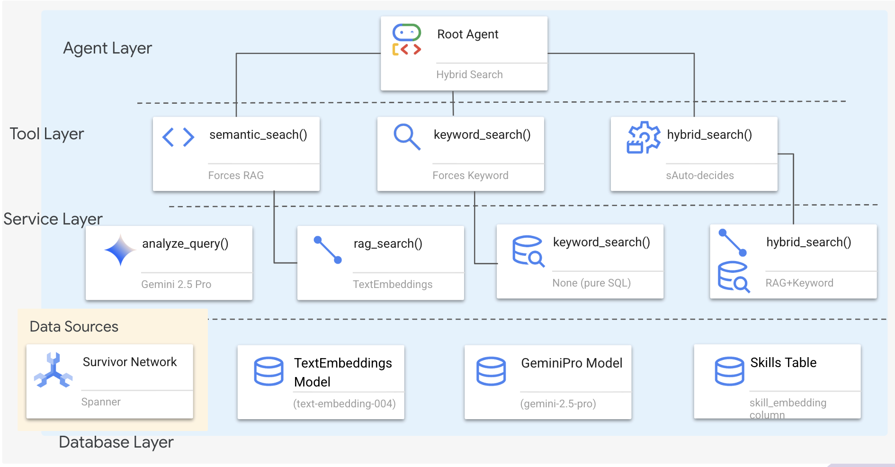The height and width of the screenshot is (467, 895).
Task: Click the Root Agent chatbot icon
Action: (x=407, y=39)
